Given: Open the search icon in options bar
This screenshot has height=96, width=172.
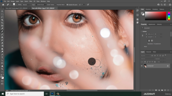Looking at the screenshot, I should click(162, 5).
